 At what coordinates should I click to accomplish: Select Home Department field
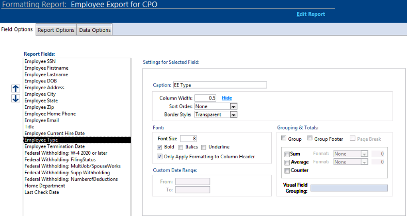(x=77, y=186)
